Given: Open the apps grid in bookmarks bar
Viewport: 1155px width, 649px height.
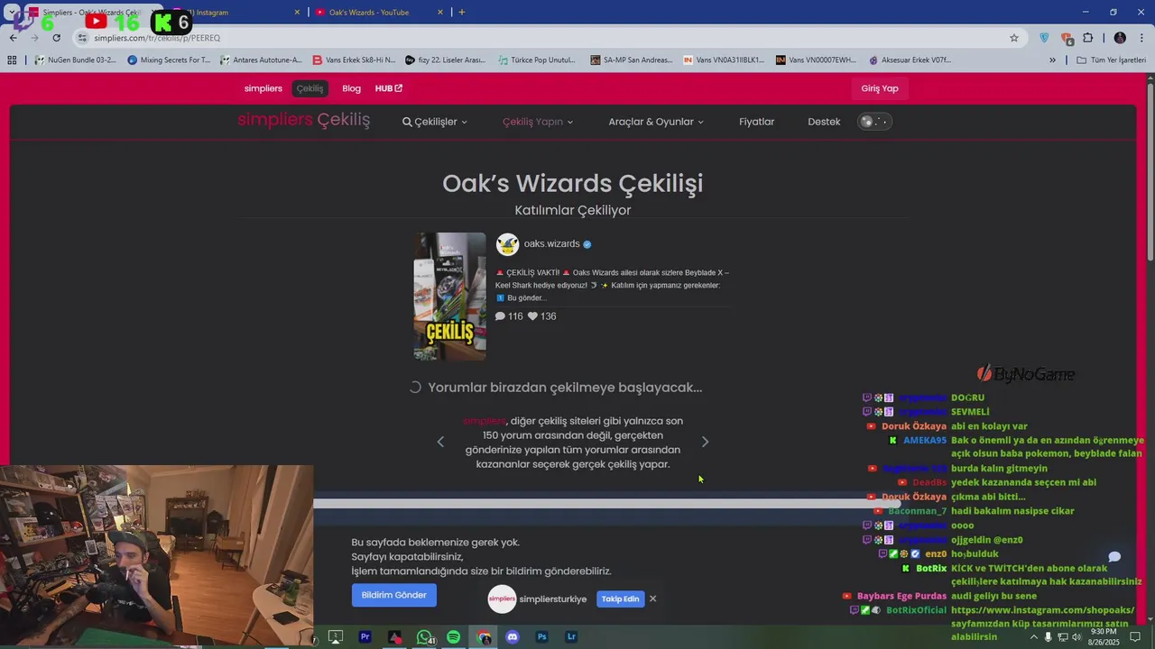Looking at the screenshot, I should [x=12, y=60].
